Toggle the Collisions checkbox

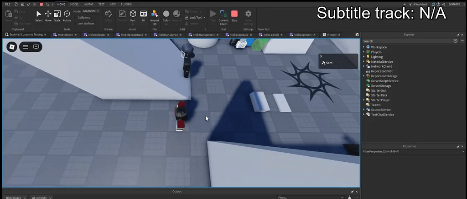click(75, 17)
